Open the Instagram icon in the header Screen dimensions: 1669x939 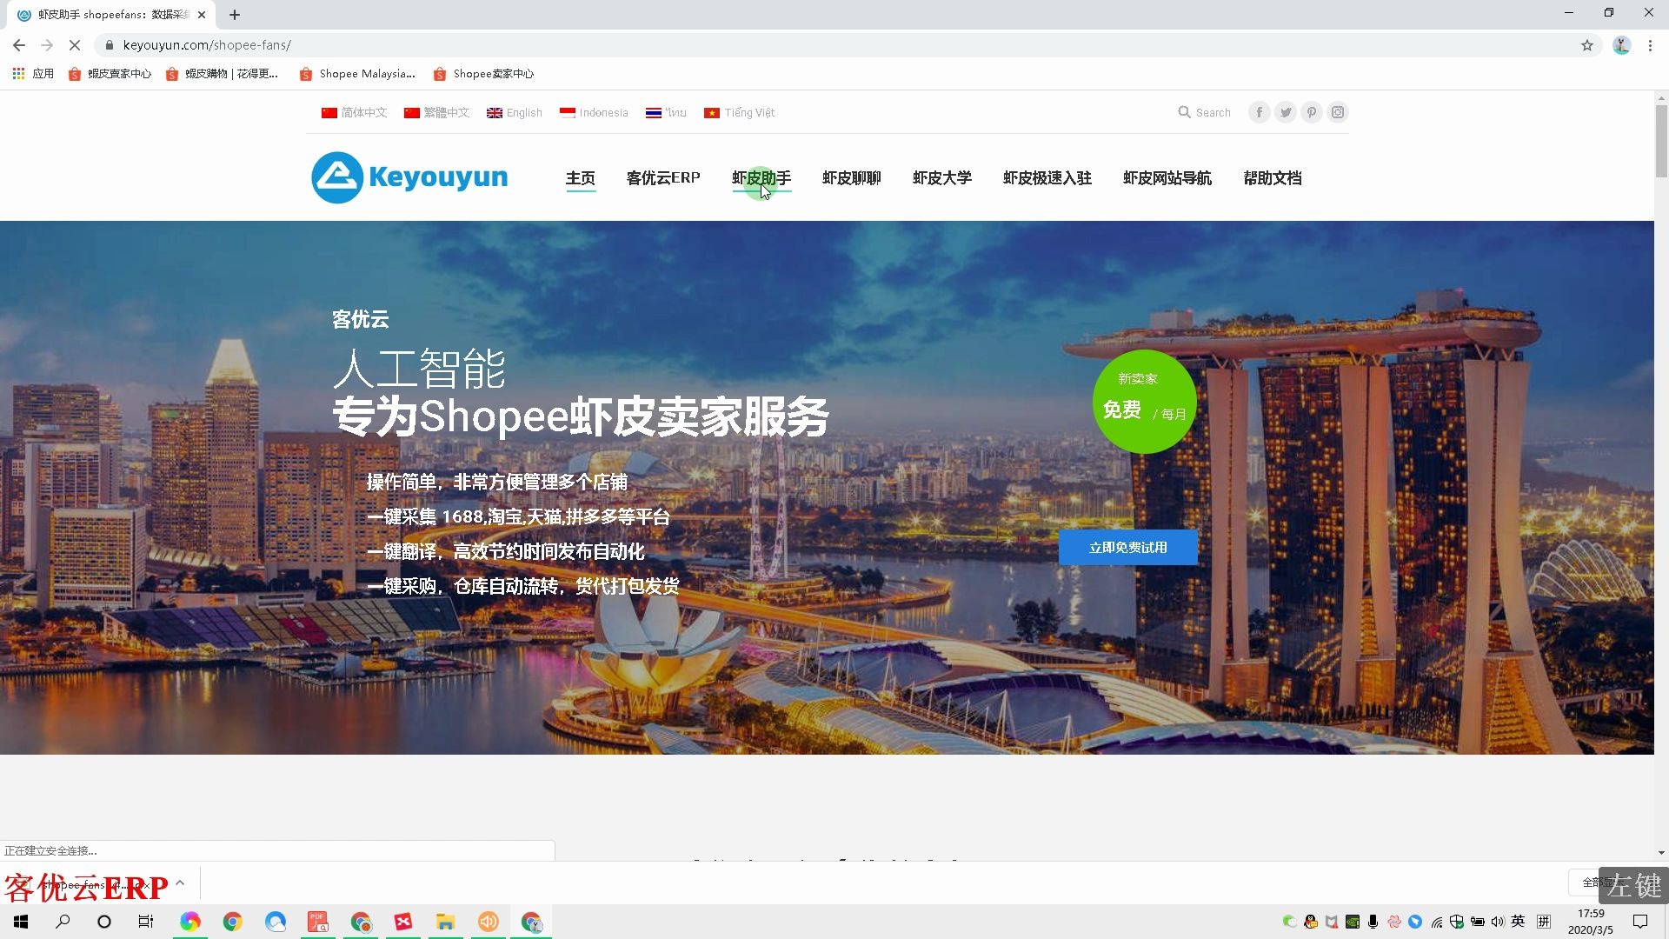1338,112
